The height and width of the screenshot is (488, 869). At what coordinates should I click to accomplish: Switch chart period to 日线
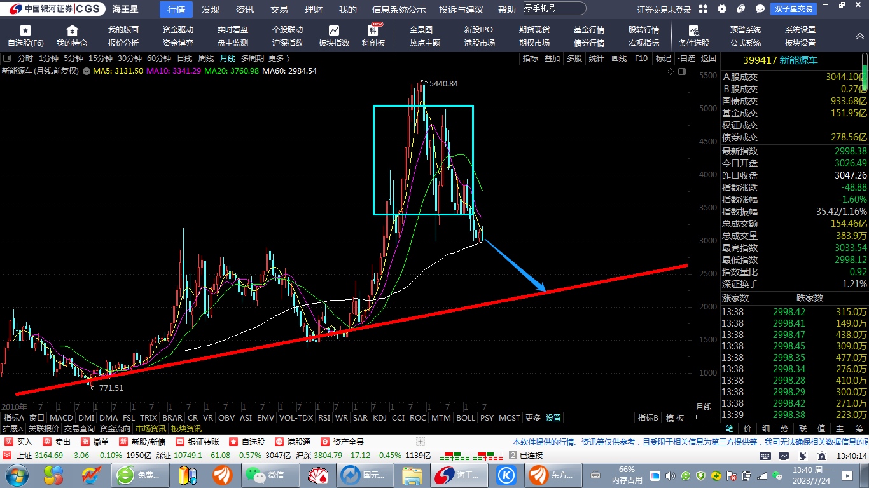184,58
